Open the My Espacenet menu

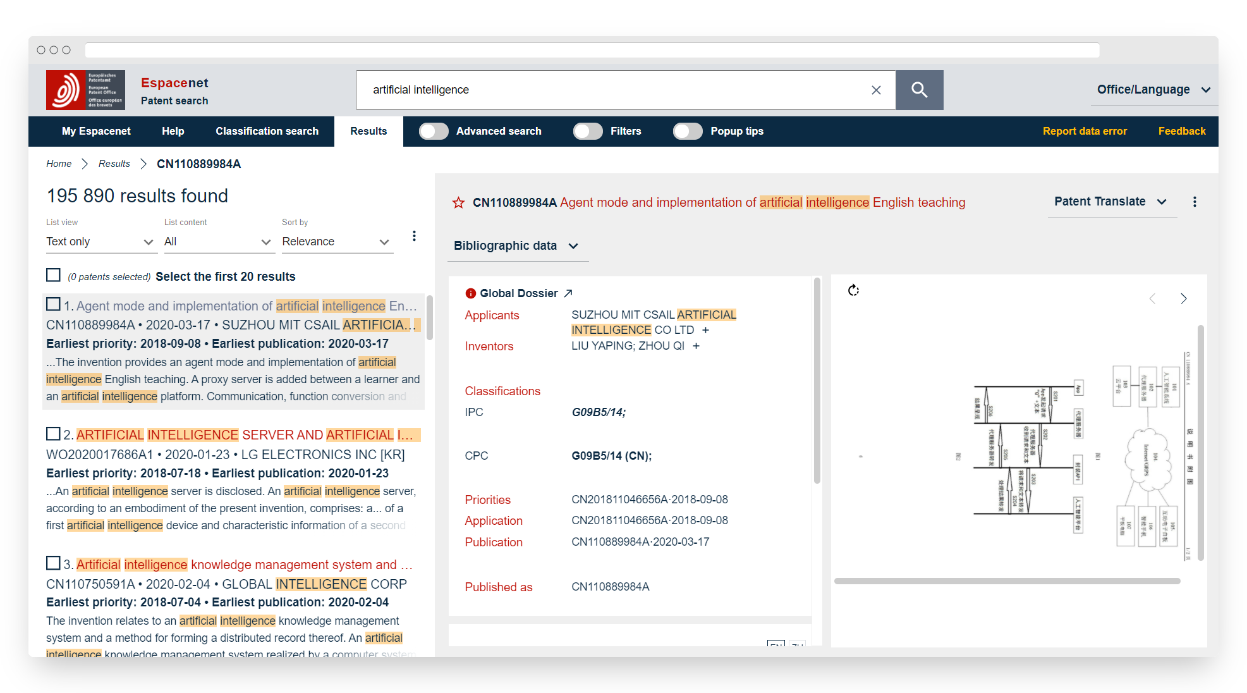point(96,132)
